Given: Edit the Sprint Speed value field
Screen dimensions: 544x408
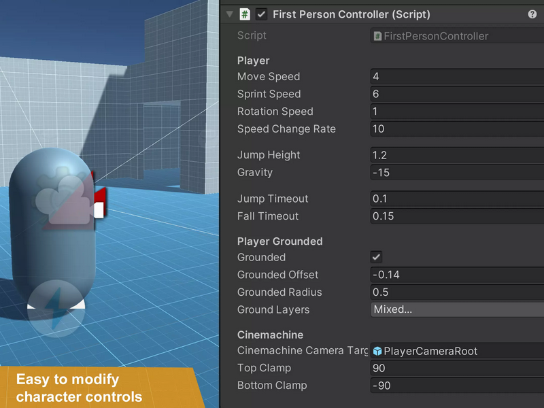Looking at the screenshot, I should tap(457, 94).
